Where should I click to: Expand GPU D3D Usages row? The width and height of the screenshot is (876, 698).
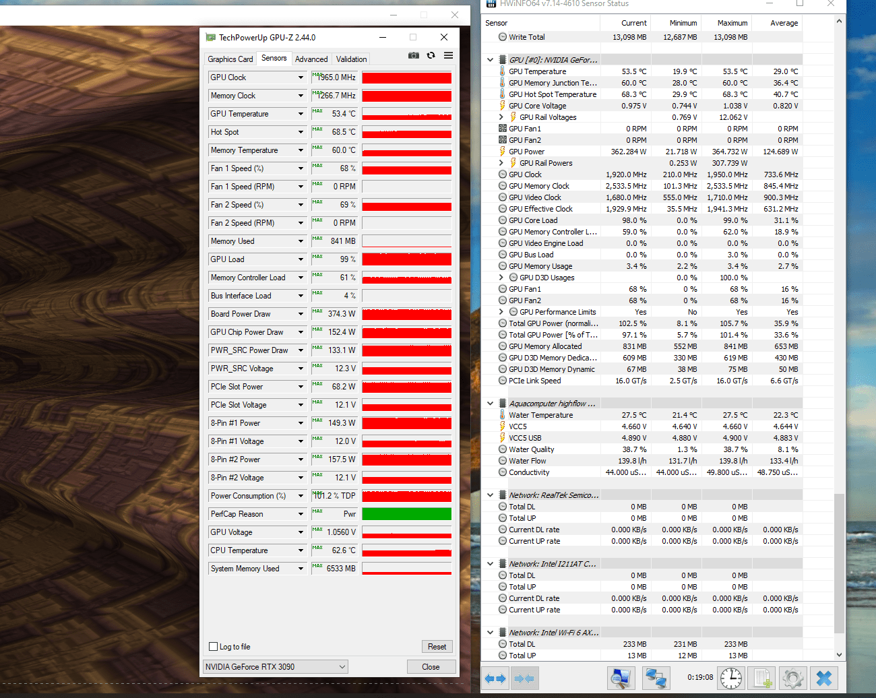[x=501, y=278]
